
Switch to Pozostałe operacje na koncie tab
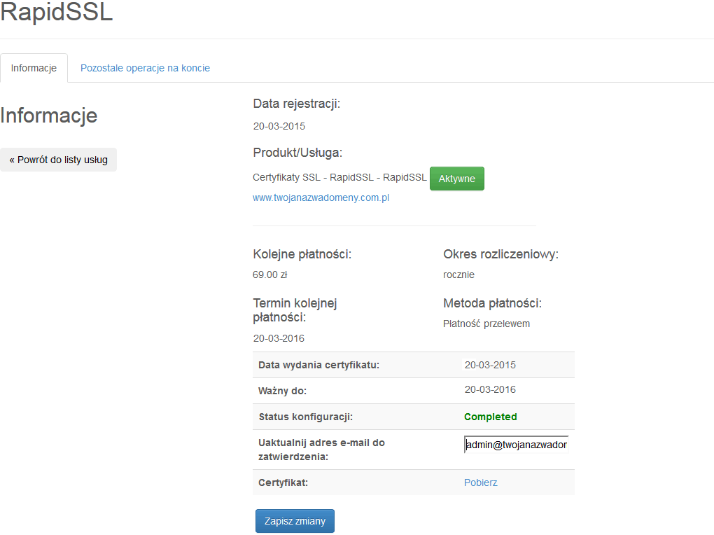point(146,68)
